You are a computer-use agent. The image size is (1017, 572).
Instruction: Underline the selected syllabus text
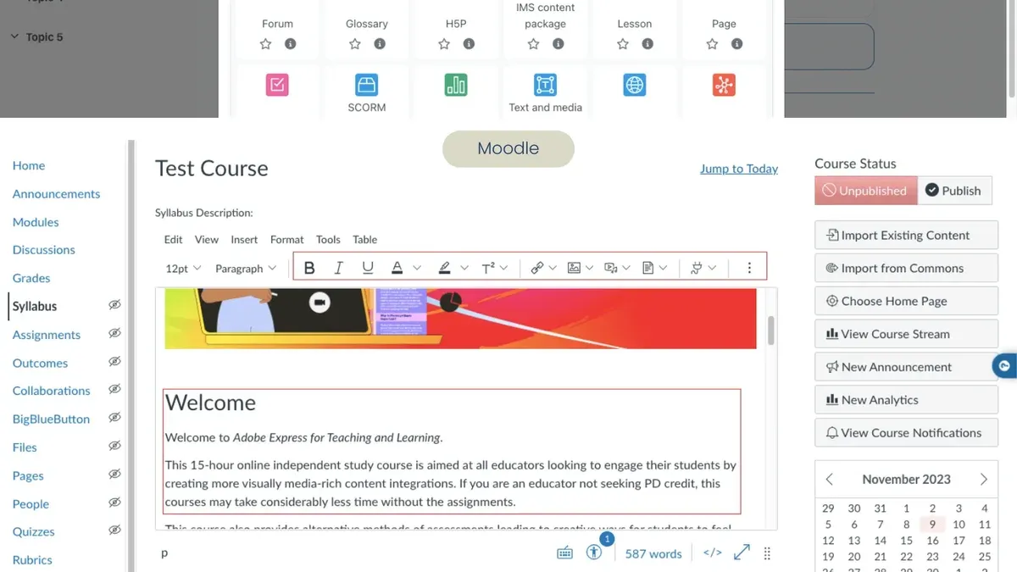pyautogui.click(x=367, y=268)
